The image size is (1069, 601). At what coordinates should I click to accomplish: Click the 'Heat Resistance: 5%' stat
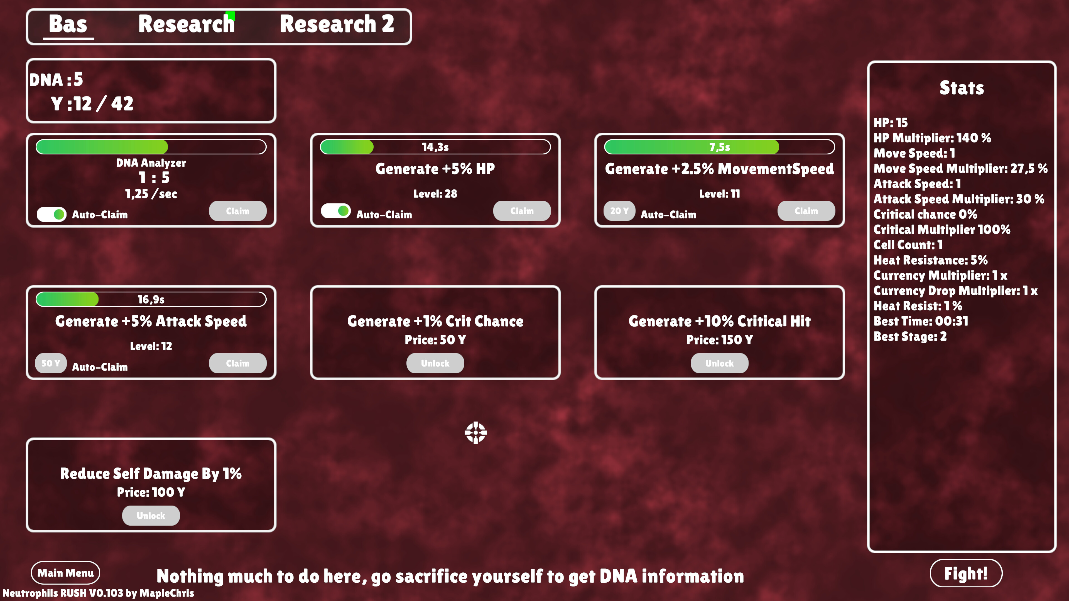point(930,260)
